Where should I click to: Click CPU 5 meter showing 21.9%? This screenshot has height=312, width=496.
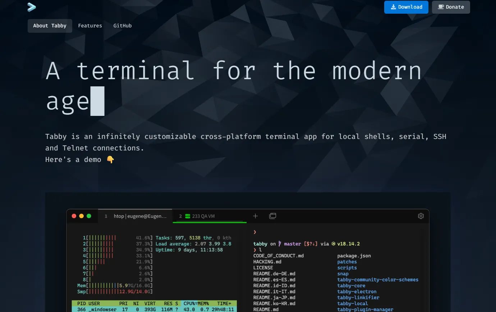(x=118, y=262)
